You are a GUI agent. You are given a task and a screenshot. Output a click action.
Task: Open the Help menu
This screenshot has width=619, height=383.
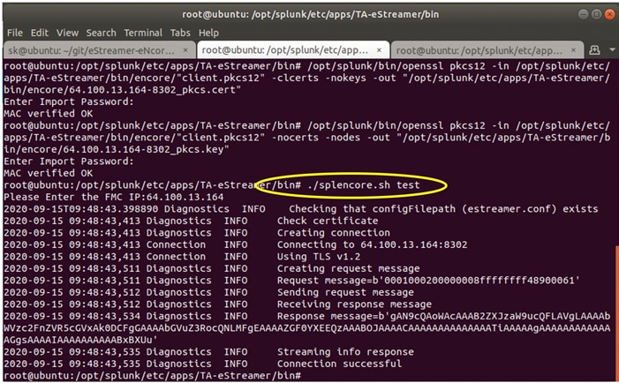click(x=208, y=33)
